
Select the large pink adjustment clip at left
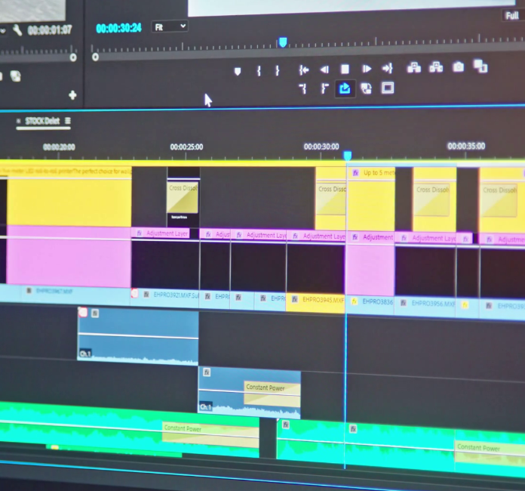coord(69,257)
